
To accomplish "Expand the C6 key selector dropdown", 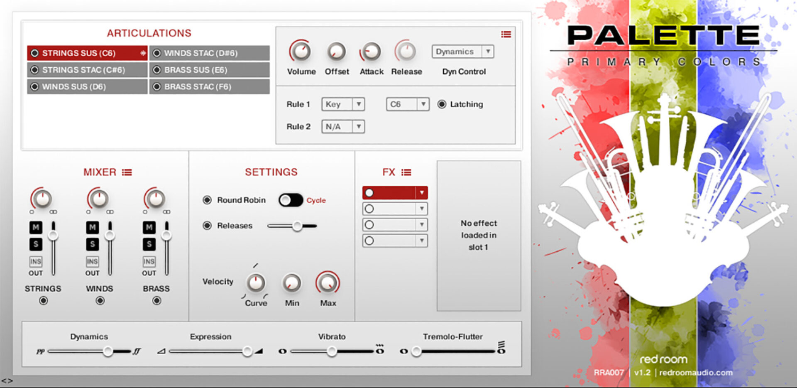I will [x=407, y=104].
